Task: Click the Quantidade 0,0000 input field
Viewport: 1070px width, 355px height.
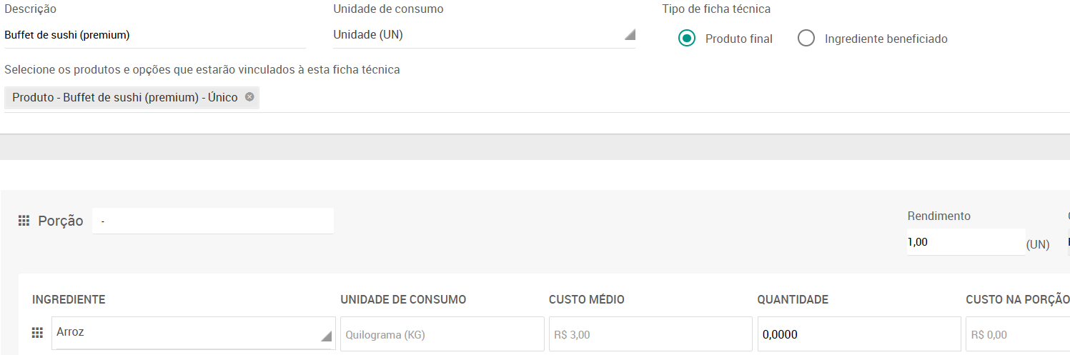Action: tap(859, 334)
